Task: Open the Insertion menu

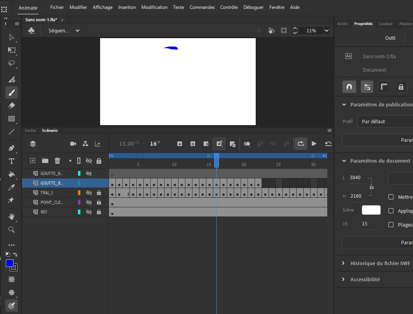Action: pyautogui.click(x=127, y=7)
